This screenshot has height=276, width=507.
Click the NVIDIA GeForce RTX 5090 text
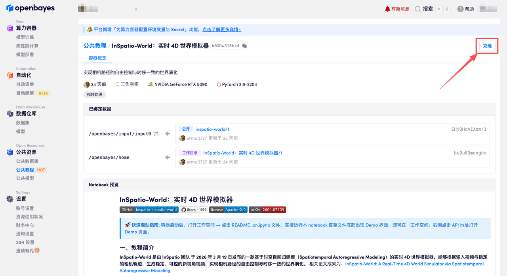tap(181, 84)
